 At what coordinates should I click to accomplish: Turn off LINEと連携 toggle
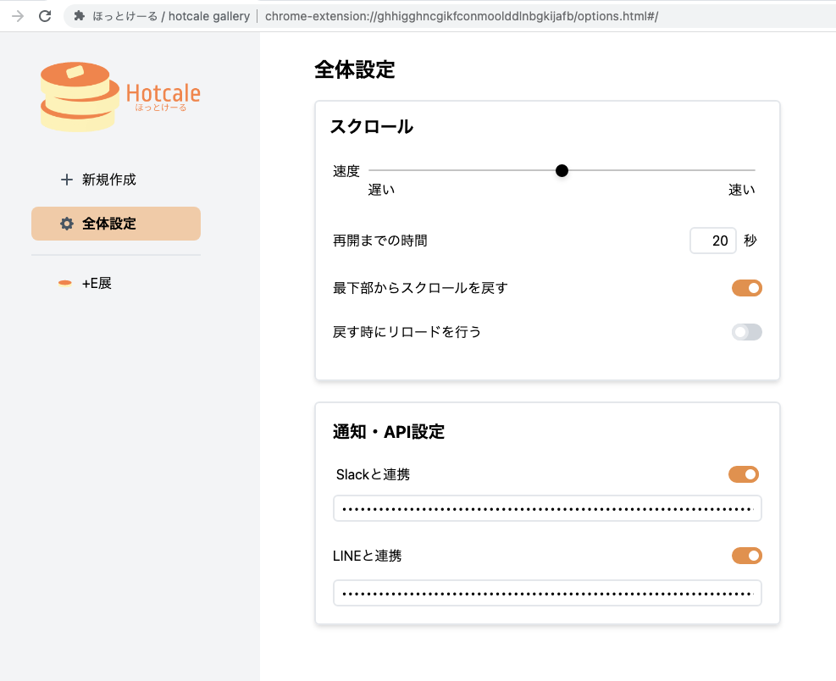[746, 556]
